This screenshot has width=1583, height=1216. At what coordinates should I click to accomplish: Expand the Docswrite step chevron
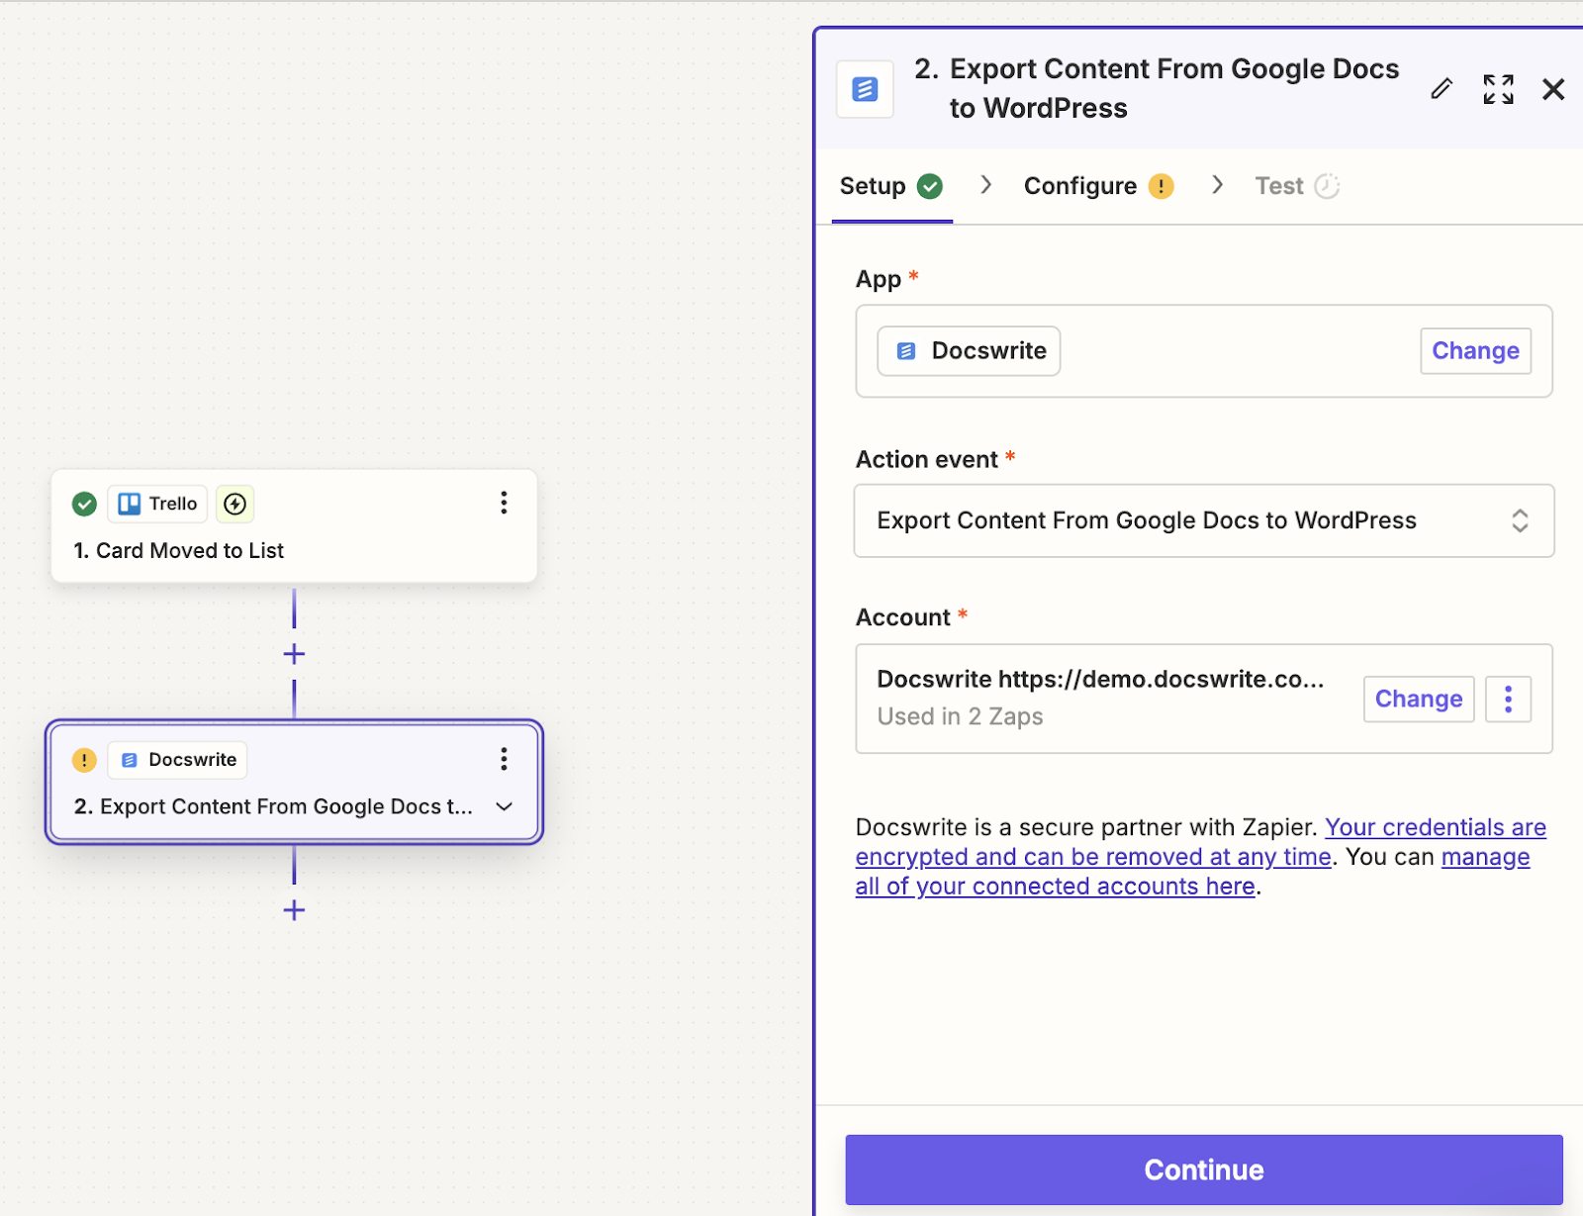(x=504, y=806)
